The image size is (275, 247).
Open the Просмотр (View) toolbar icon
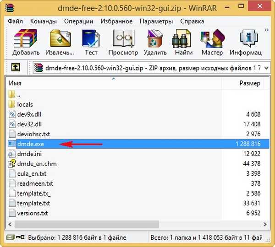point(123,38)
